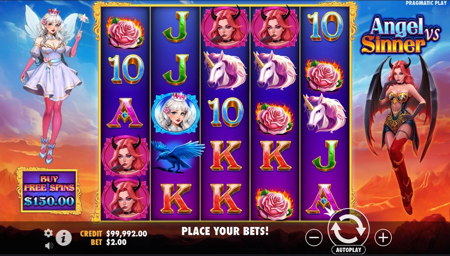The image size is (450, 256).
Task: Click the bet value $2.00
Action: (116, 242)
